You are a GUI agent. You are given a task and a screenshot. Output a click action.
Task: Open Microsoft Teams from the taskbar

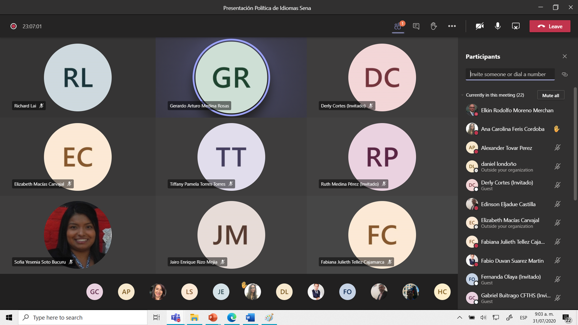point(175,317)
